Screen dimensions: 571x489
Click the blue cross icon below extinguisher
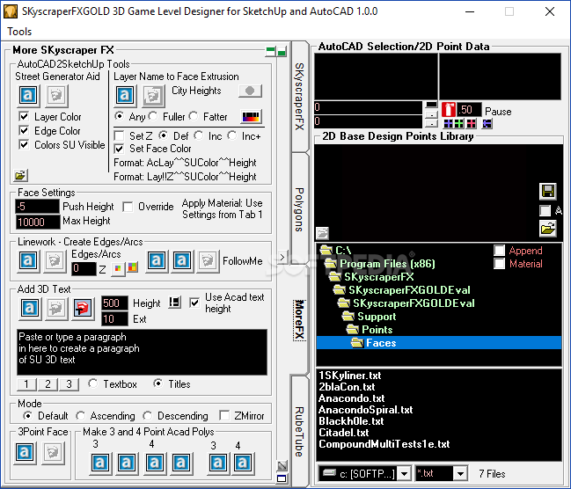point(449,124)
